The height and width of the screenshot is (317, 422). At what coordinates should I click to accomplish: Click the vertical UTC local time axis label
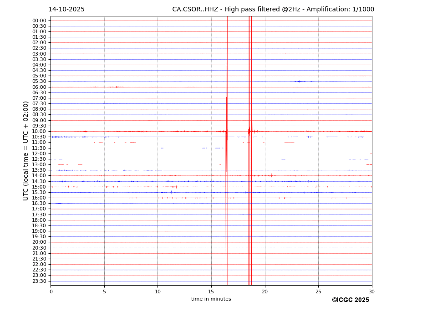pyautogui.click(x=26, y=151)
